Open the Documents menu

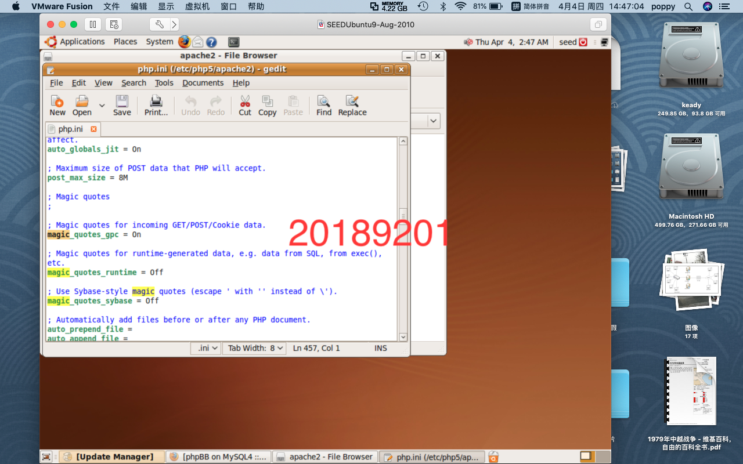click(x=203, y=83)
